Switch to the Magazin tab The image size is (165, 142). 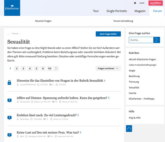coord(140,11)
